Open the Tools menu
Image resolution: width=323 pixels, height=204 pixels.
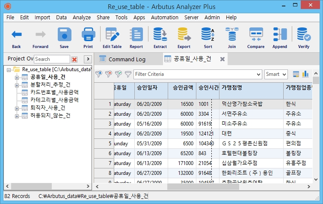(x=121, y=17)
